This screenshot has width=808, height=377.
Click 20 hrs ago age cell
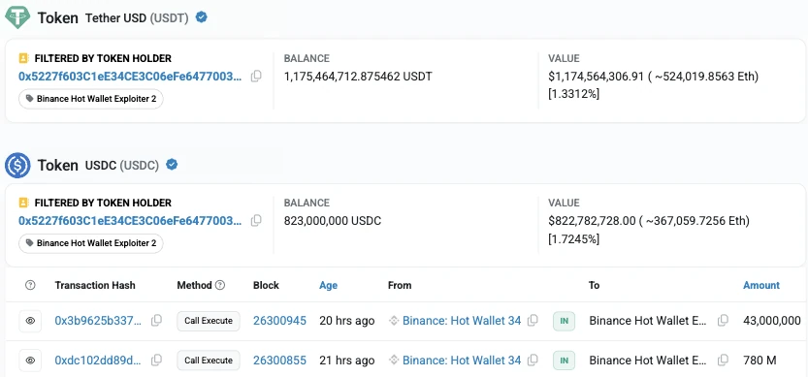pos(347,321)
